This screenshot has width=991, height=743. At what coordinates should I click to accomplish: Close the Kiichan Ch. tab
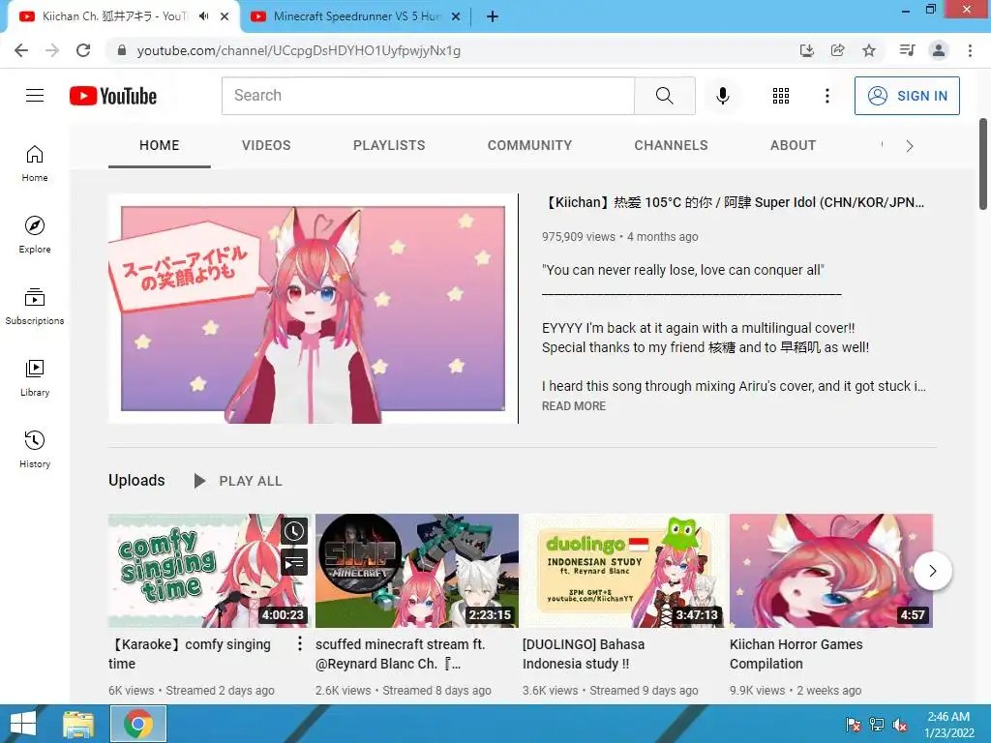click(x=225, y=17)
